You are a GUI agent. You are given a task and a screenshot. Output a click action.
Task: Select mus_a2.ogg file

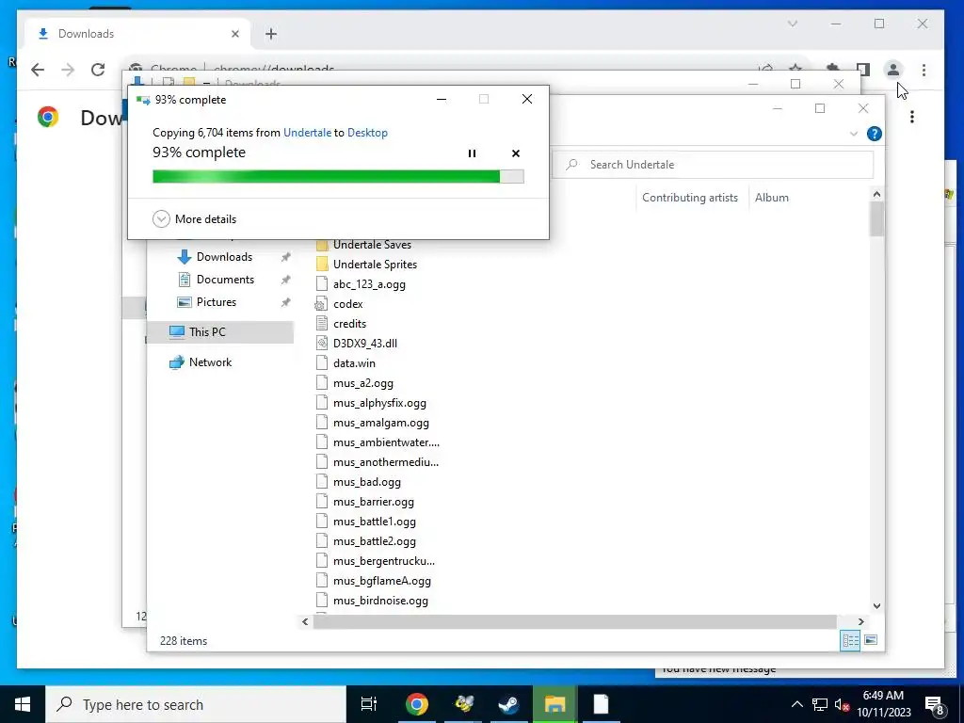(362, 383)
